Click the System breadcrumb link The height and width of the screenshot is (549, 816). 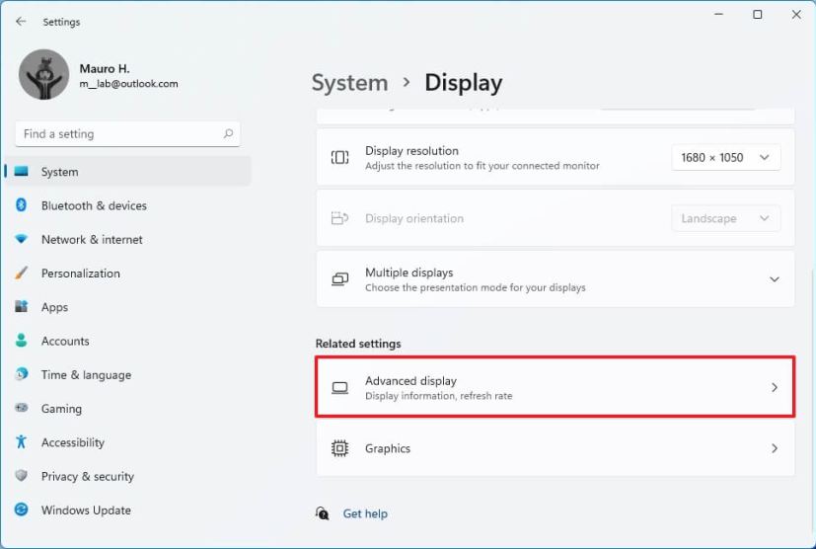pyautogui.click(x=349, y=83)
